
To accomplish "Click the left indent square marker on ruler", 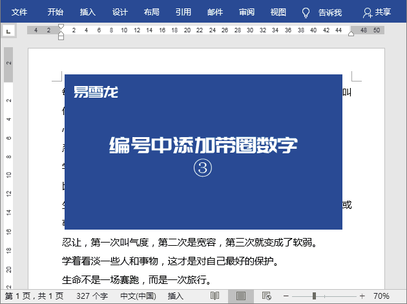I will click(x=61, y=38).
